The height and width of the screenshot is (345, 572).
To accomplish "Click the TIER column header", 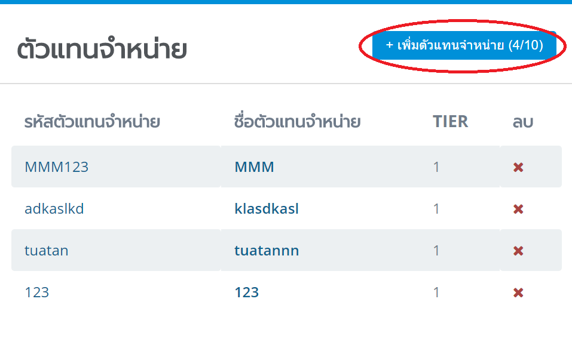I will point(451,122).
